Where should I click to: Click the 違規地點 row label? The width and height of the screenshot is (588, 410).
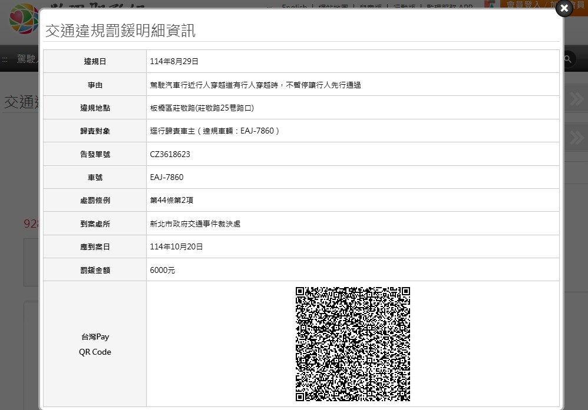pos(95,108)
